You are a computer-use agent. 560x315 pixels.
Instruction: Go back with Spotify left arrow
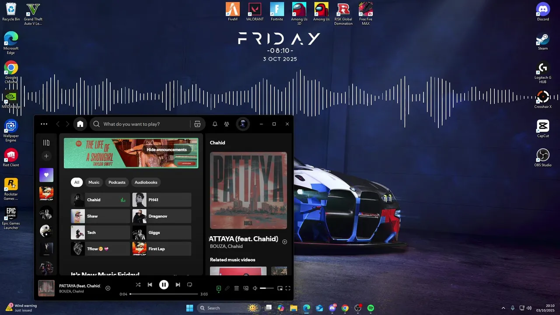(x=58, y=124)
